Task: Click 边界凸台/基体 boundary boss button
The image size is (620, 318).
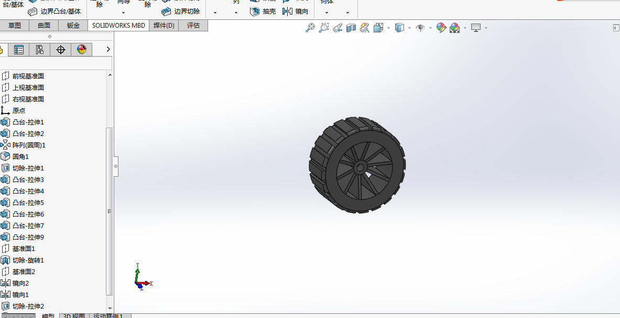Action: [55, 12]
